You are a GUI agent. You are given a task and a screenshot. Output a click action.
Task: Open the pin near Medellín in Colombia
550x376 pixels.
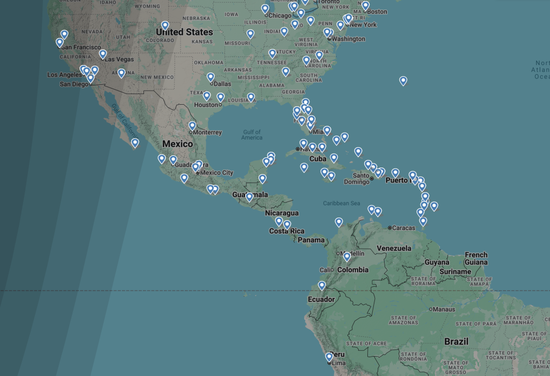347,257
